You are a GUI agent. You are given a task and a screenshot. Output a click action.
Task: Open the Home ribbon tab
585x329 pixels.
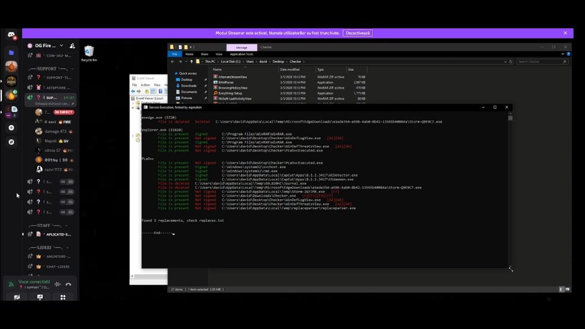click(189, 54)
